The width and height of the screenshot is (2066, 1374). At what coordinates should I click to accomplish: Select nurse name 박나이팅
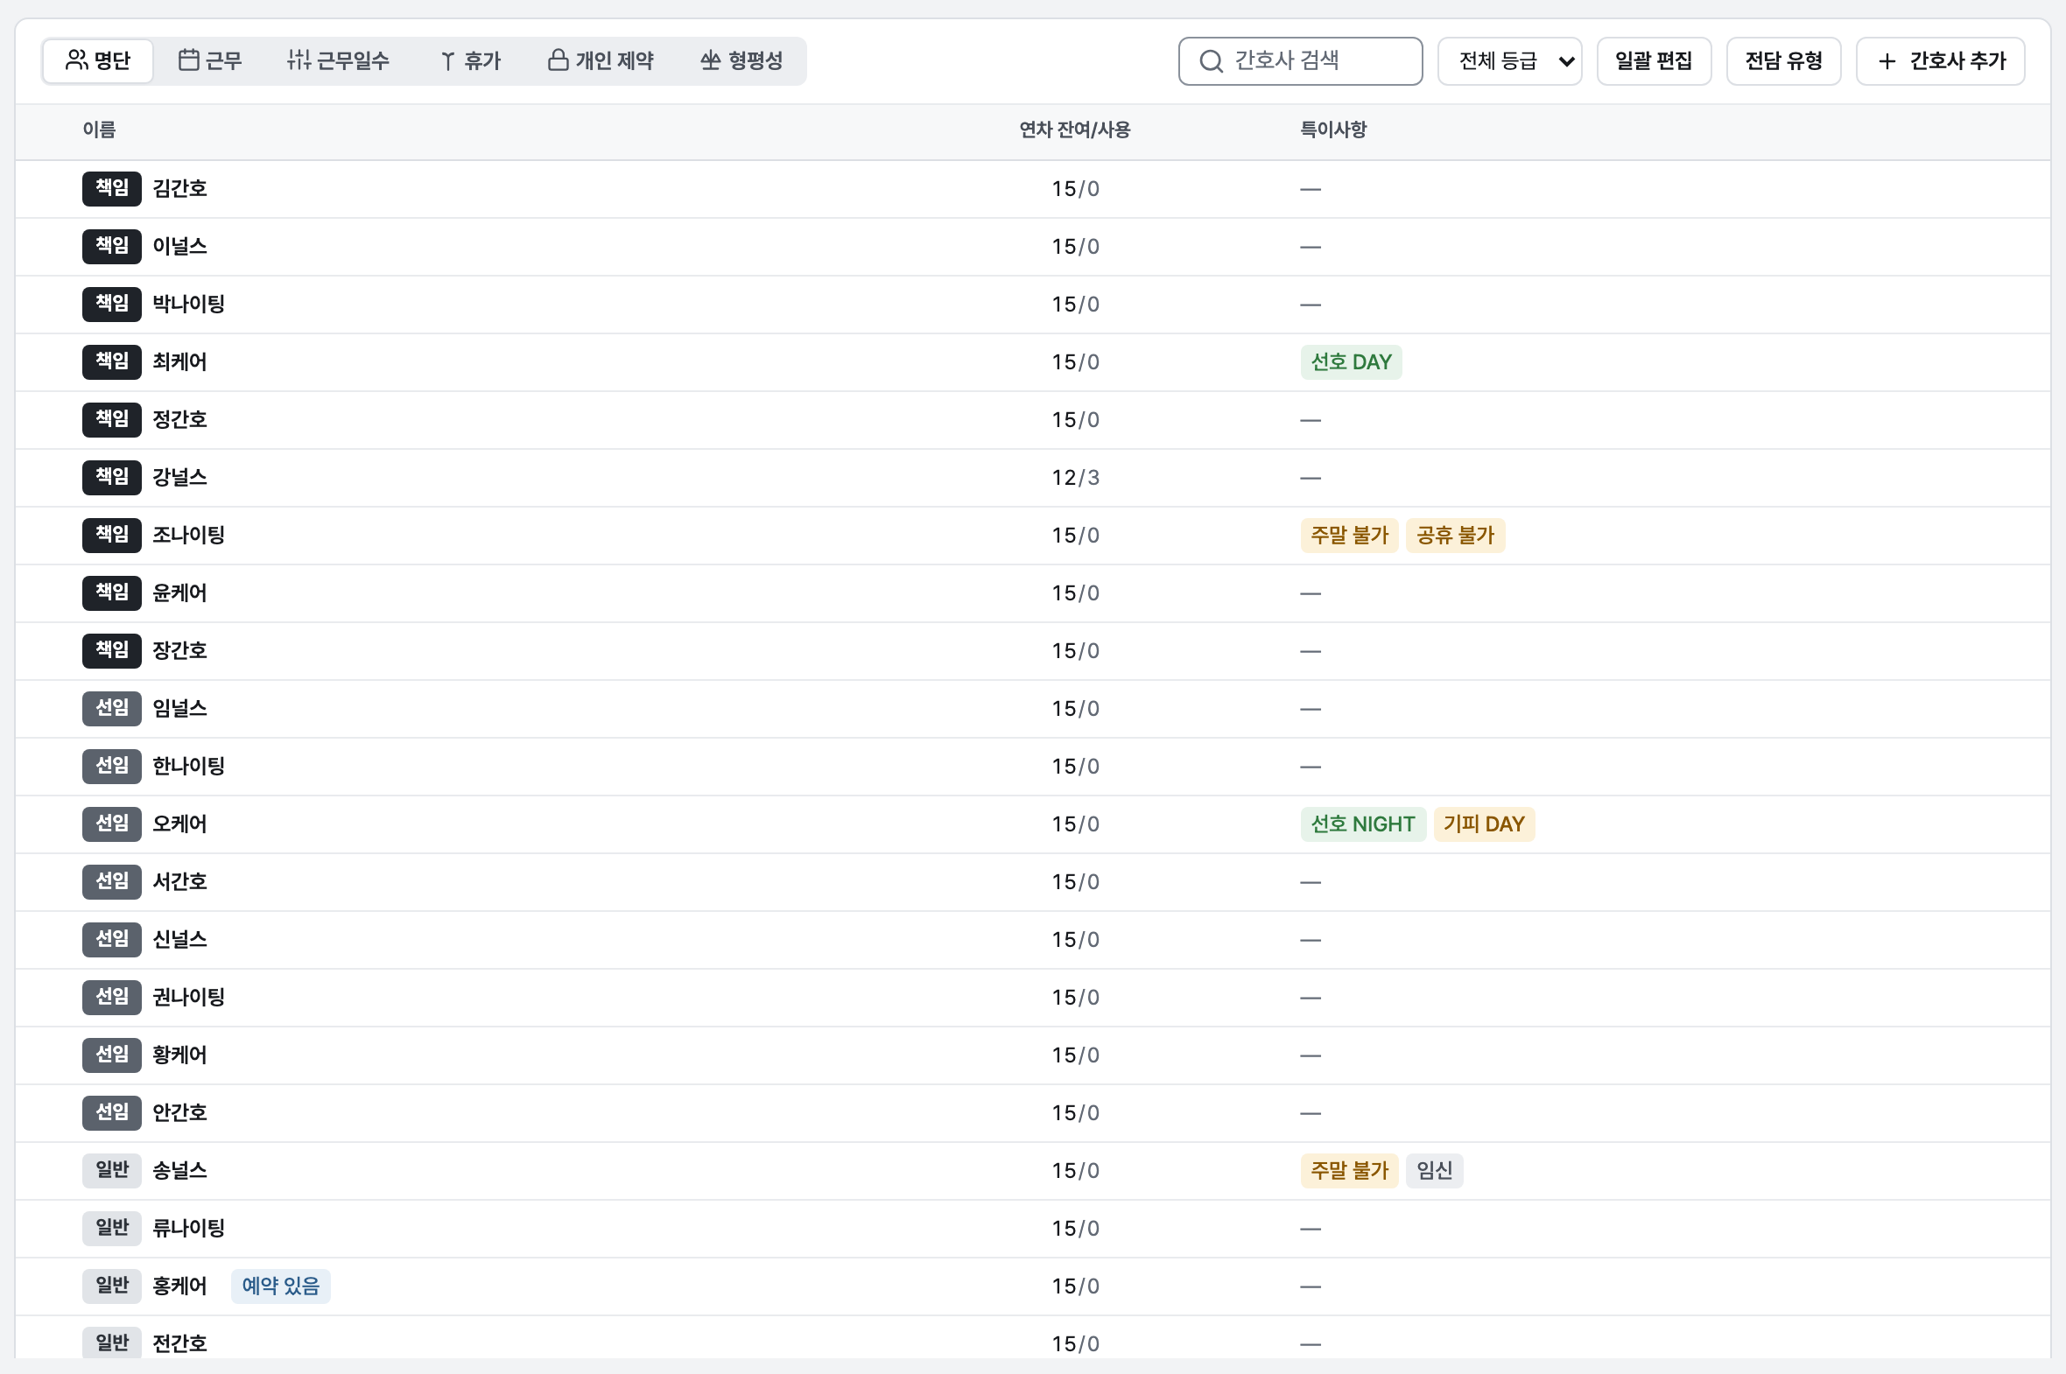188,305
